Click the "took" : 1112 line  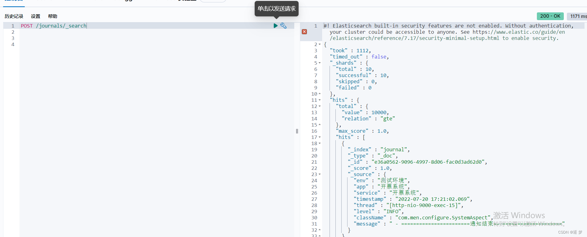pyautogui.click(x=350, y=50)
